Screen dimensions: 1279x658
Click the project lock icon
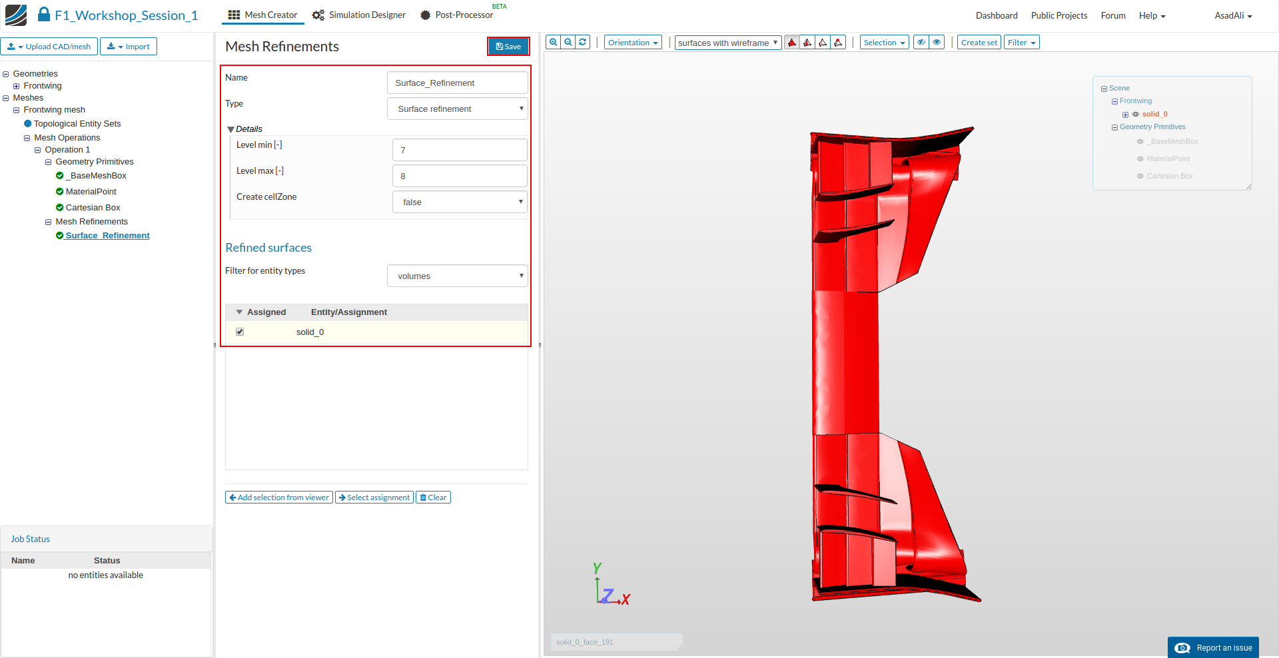click(x=44, y=14)
